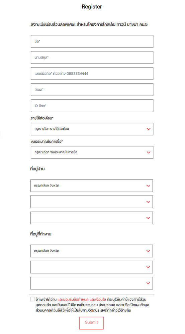The width and height of the screenshot is (185, 334).
Task: Click red arrow of workplace province selector
Action: click(148, 251)
